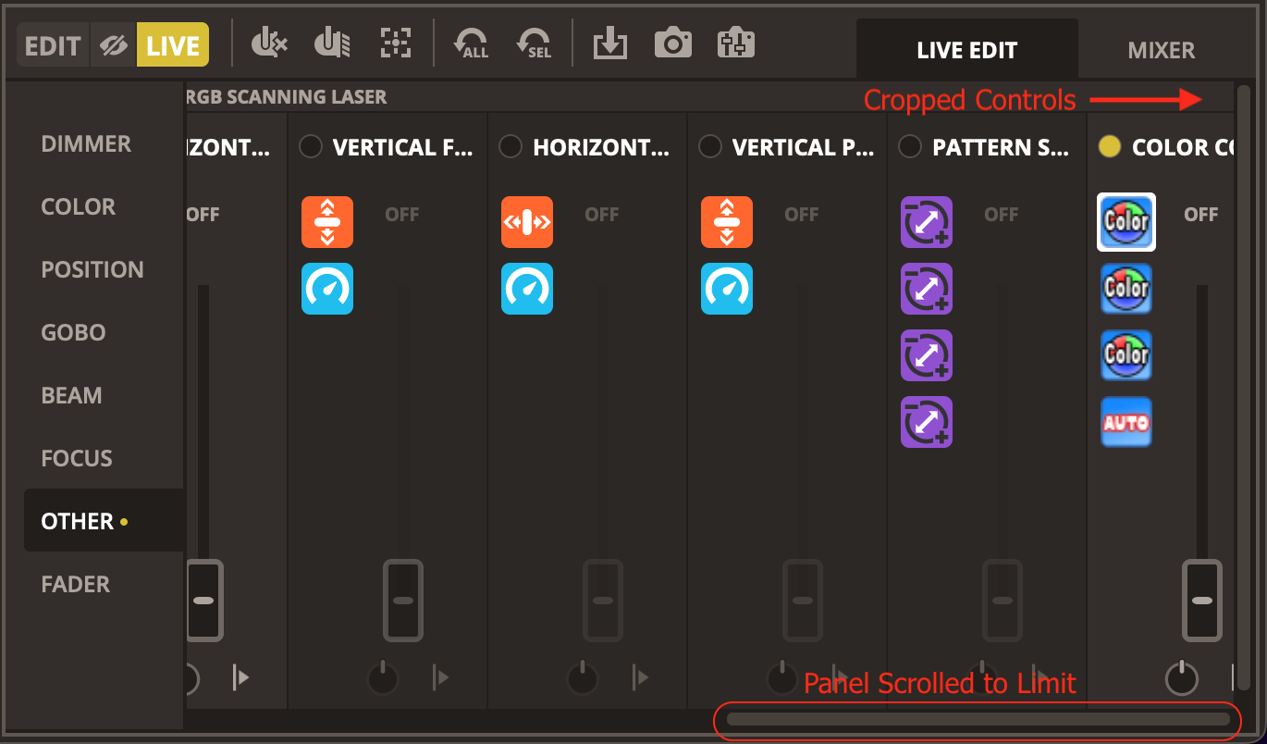This screenshot has height=744, width=1267.
Task: Take a snapshot with the camera icon
Action: coord(673,43)
